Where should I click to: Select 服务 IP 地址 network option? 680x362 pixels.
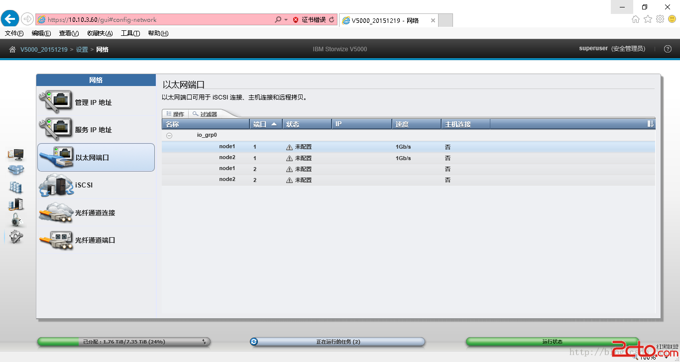96,130
